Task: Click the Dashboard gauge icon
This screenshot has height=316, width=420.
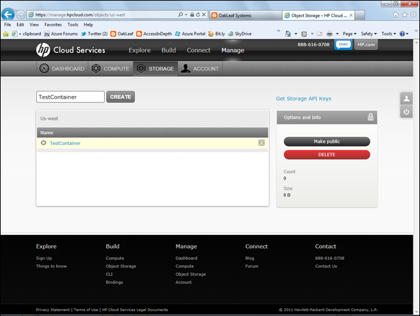Action: tap(44, 69)
